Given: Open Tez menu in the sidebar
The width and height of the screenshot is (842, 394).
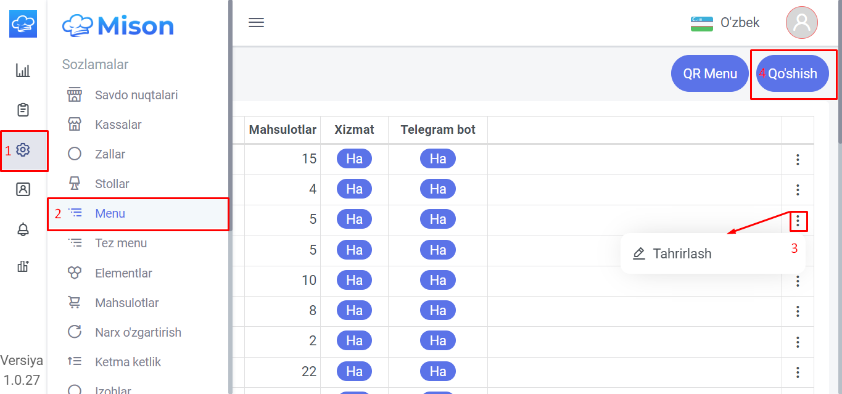Looking at the screenshot, I should pyautogui.click(x=138, y=243).
